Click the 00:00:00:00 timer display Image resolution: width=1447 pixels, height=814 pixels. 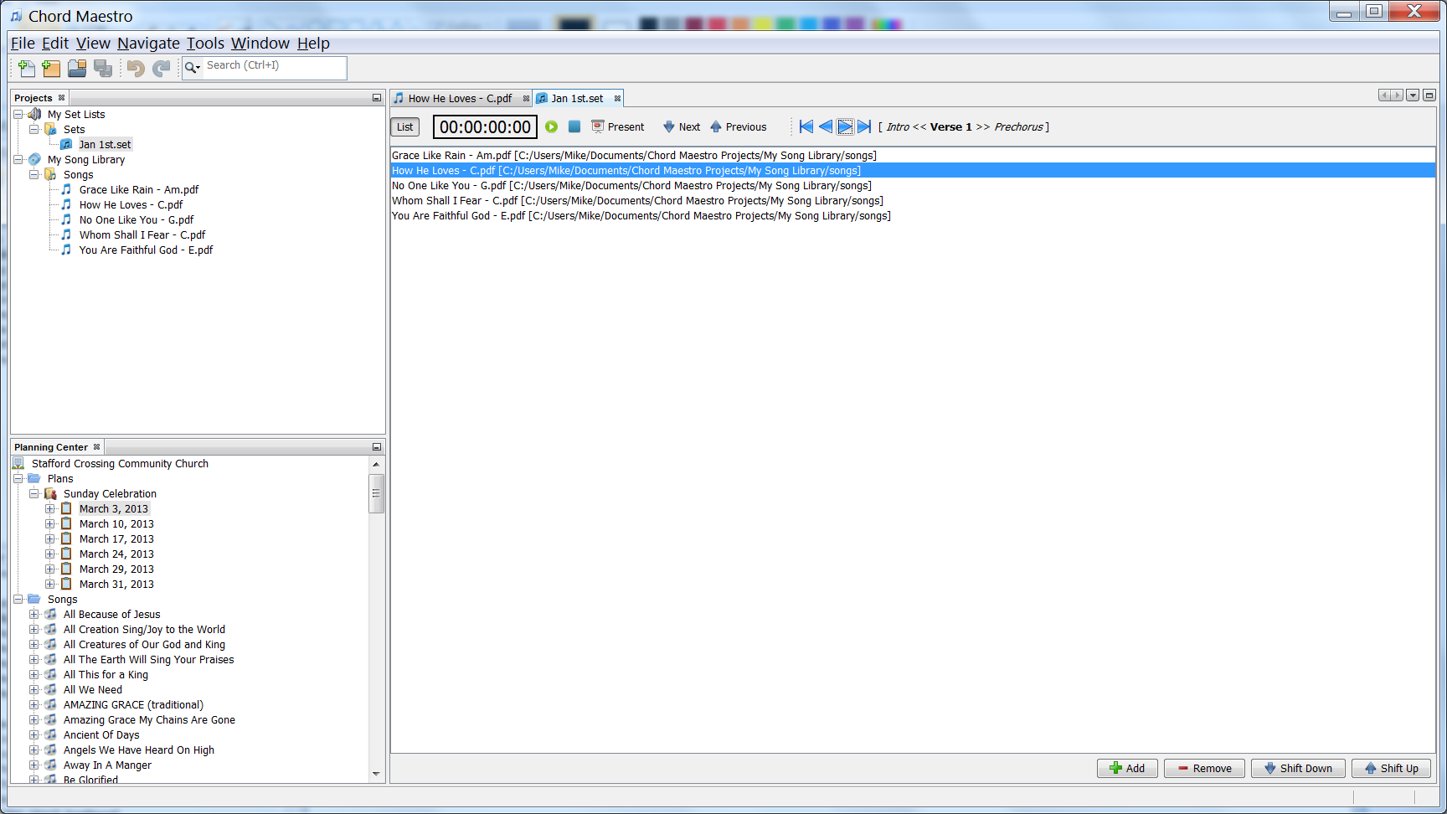click(x=485, y=127)
